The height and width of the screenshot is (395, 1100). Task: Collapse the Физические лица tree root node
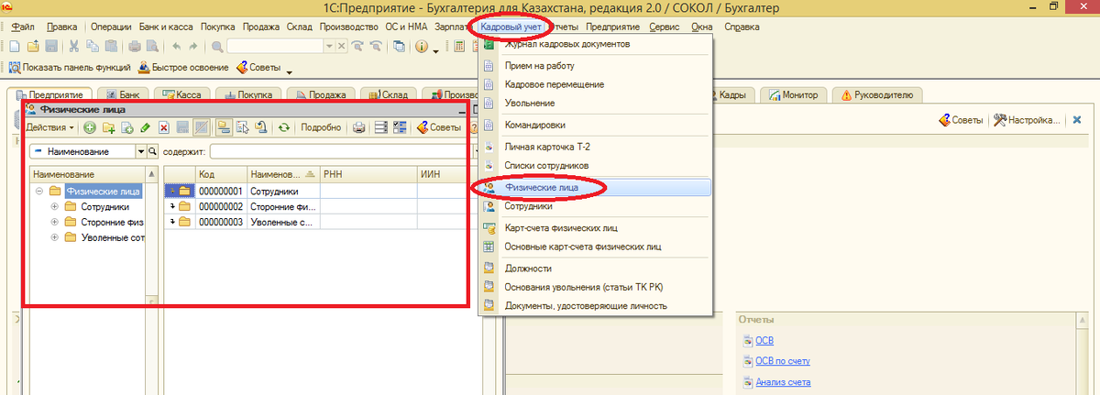[38, 192]
